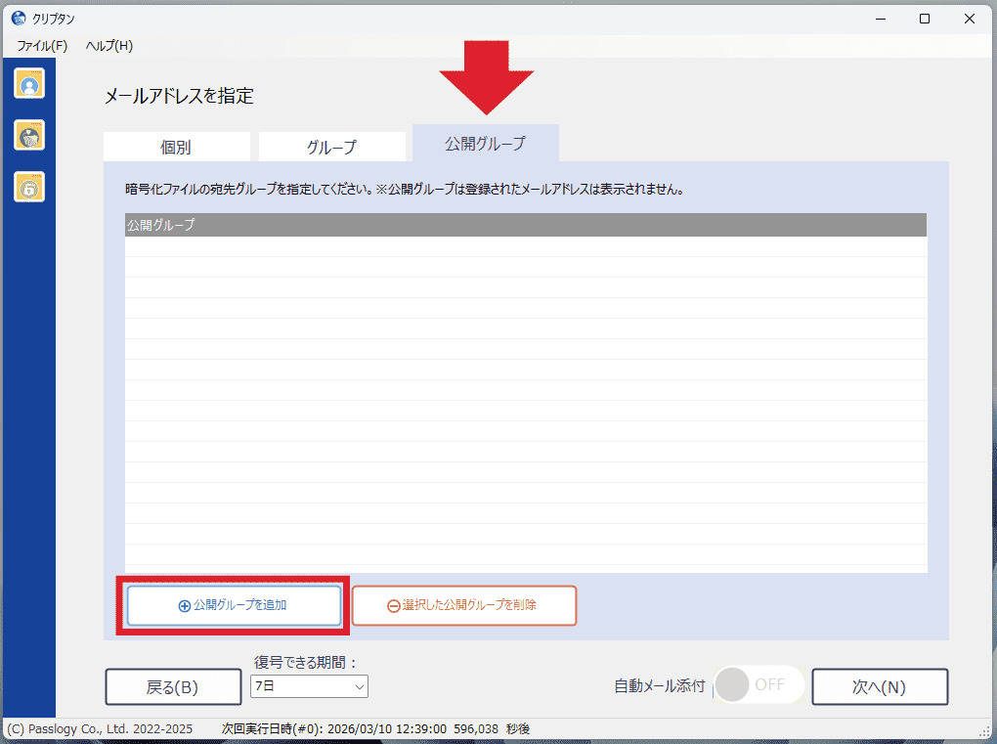Select the 公開グループ tab
997x744 pixels.
(485, 144)
